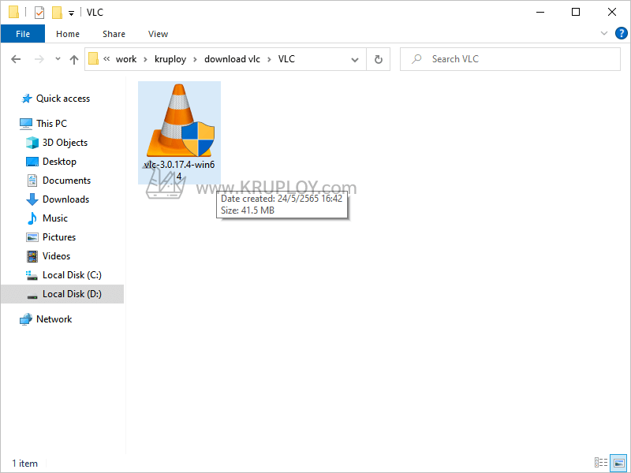Screen dimensions: 631x473
Task: Click the Downloads blue arrow icon
Action: pos(32,199)
